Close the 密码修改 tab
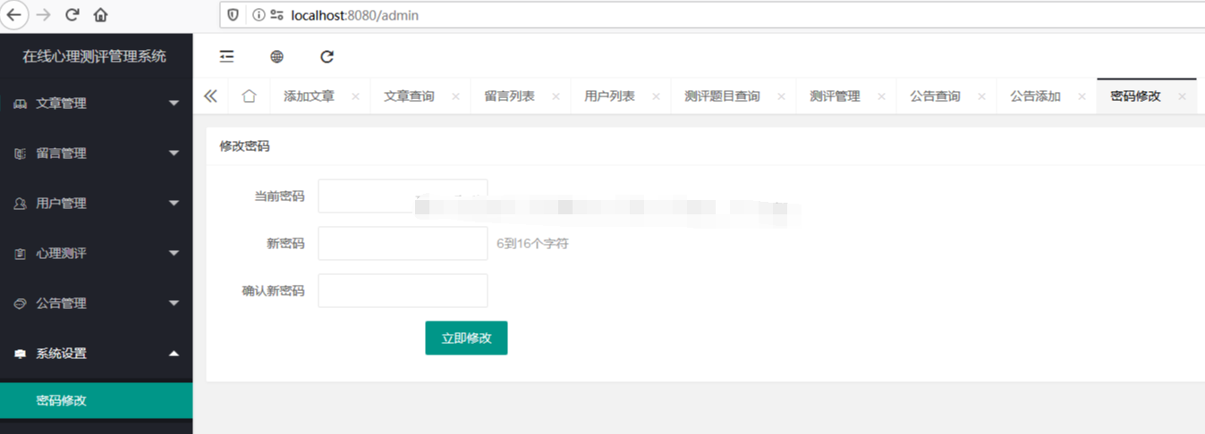This screenshot has height=434, width=1205. click(x=1182, y=96)
